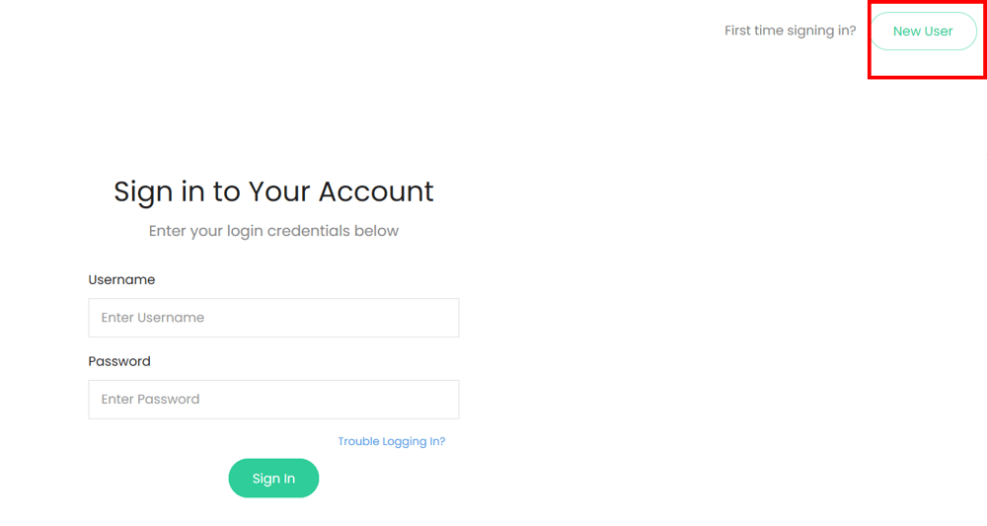
Task: Click the First time signing in? text
Action: tap(790, 31)
